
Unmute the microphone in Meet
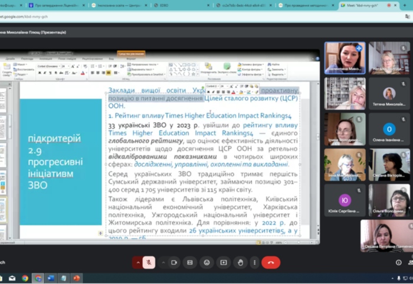149,262
